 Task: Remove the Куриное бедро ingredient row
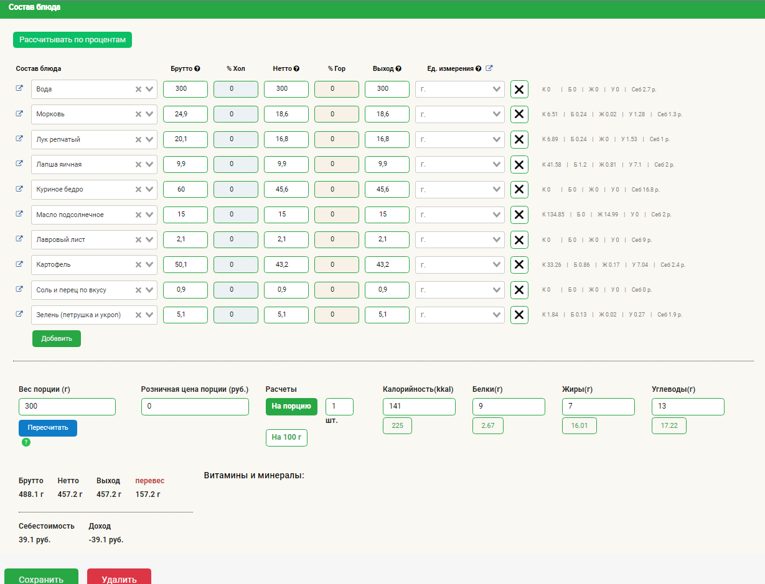click(x=519, y=190)
